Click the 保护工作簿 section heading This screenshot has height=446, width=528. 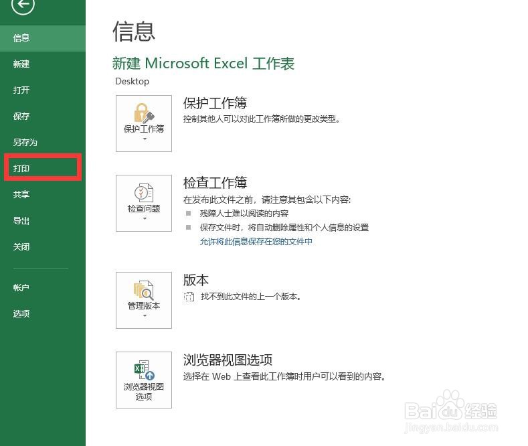click(x=215, y=103)
